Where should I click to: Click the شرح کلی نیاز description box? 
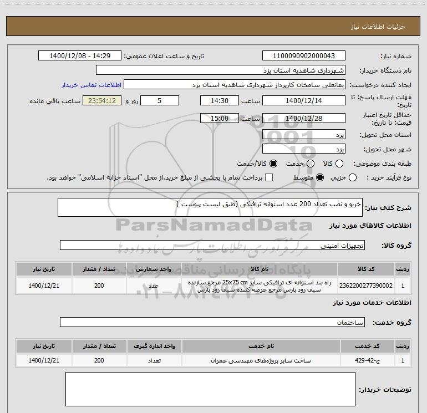coord(210,207)
